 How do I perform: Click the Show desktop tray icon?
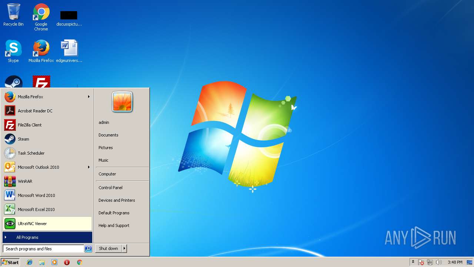click(470, 262)
